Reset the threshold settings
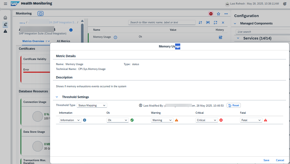 pos(234,105)
